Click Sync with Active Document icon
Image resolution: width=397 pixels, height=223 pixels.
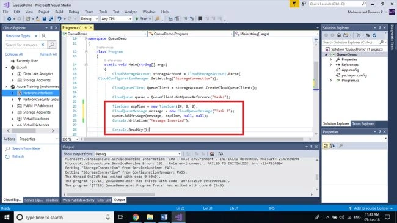click(x=368, y=35)
